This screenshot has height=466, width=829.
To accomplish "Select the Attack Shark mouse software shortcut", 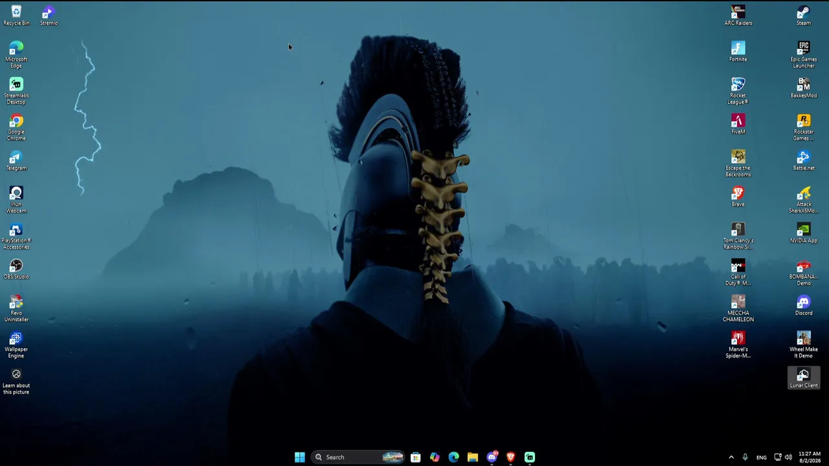I will pos(804,200).
